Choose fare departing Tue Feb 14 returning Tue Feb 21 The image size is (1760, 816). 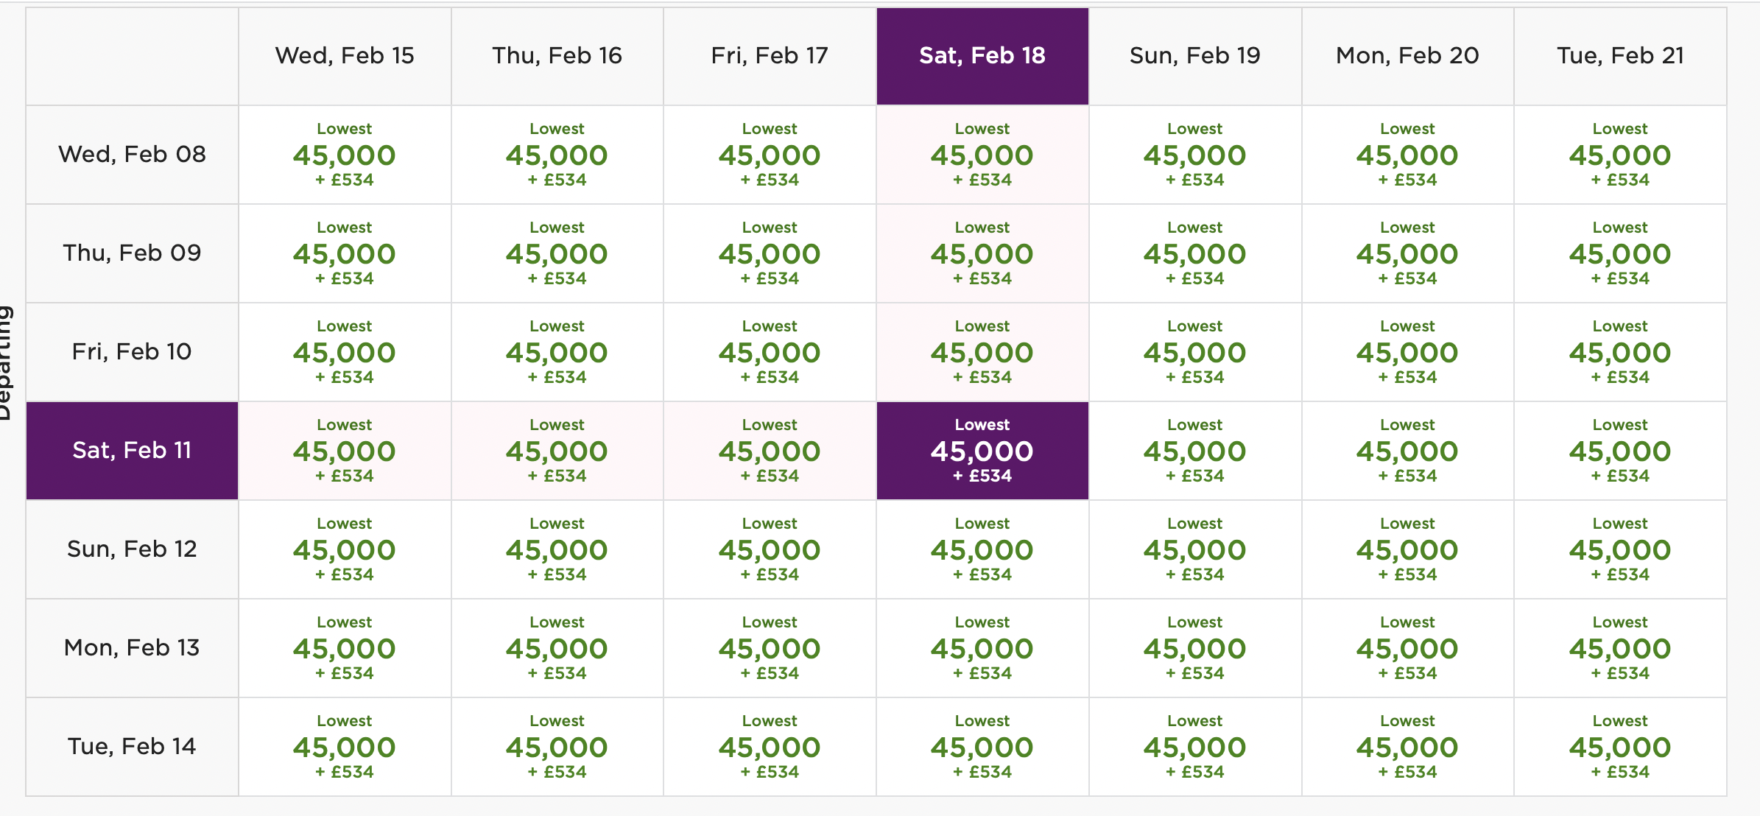coord(1620,747)
